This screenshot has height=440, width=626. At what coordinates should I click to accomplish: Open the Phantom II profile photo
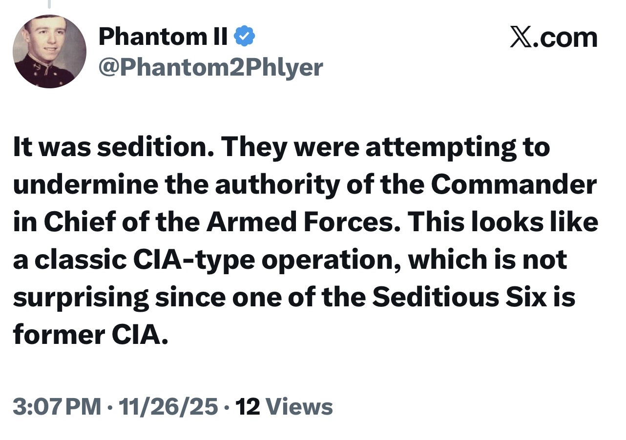coord(49,51)
